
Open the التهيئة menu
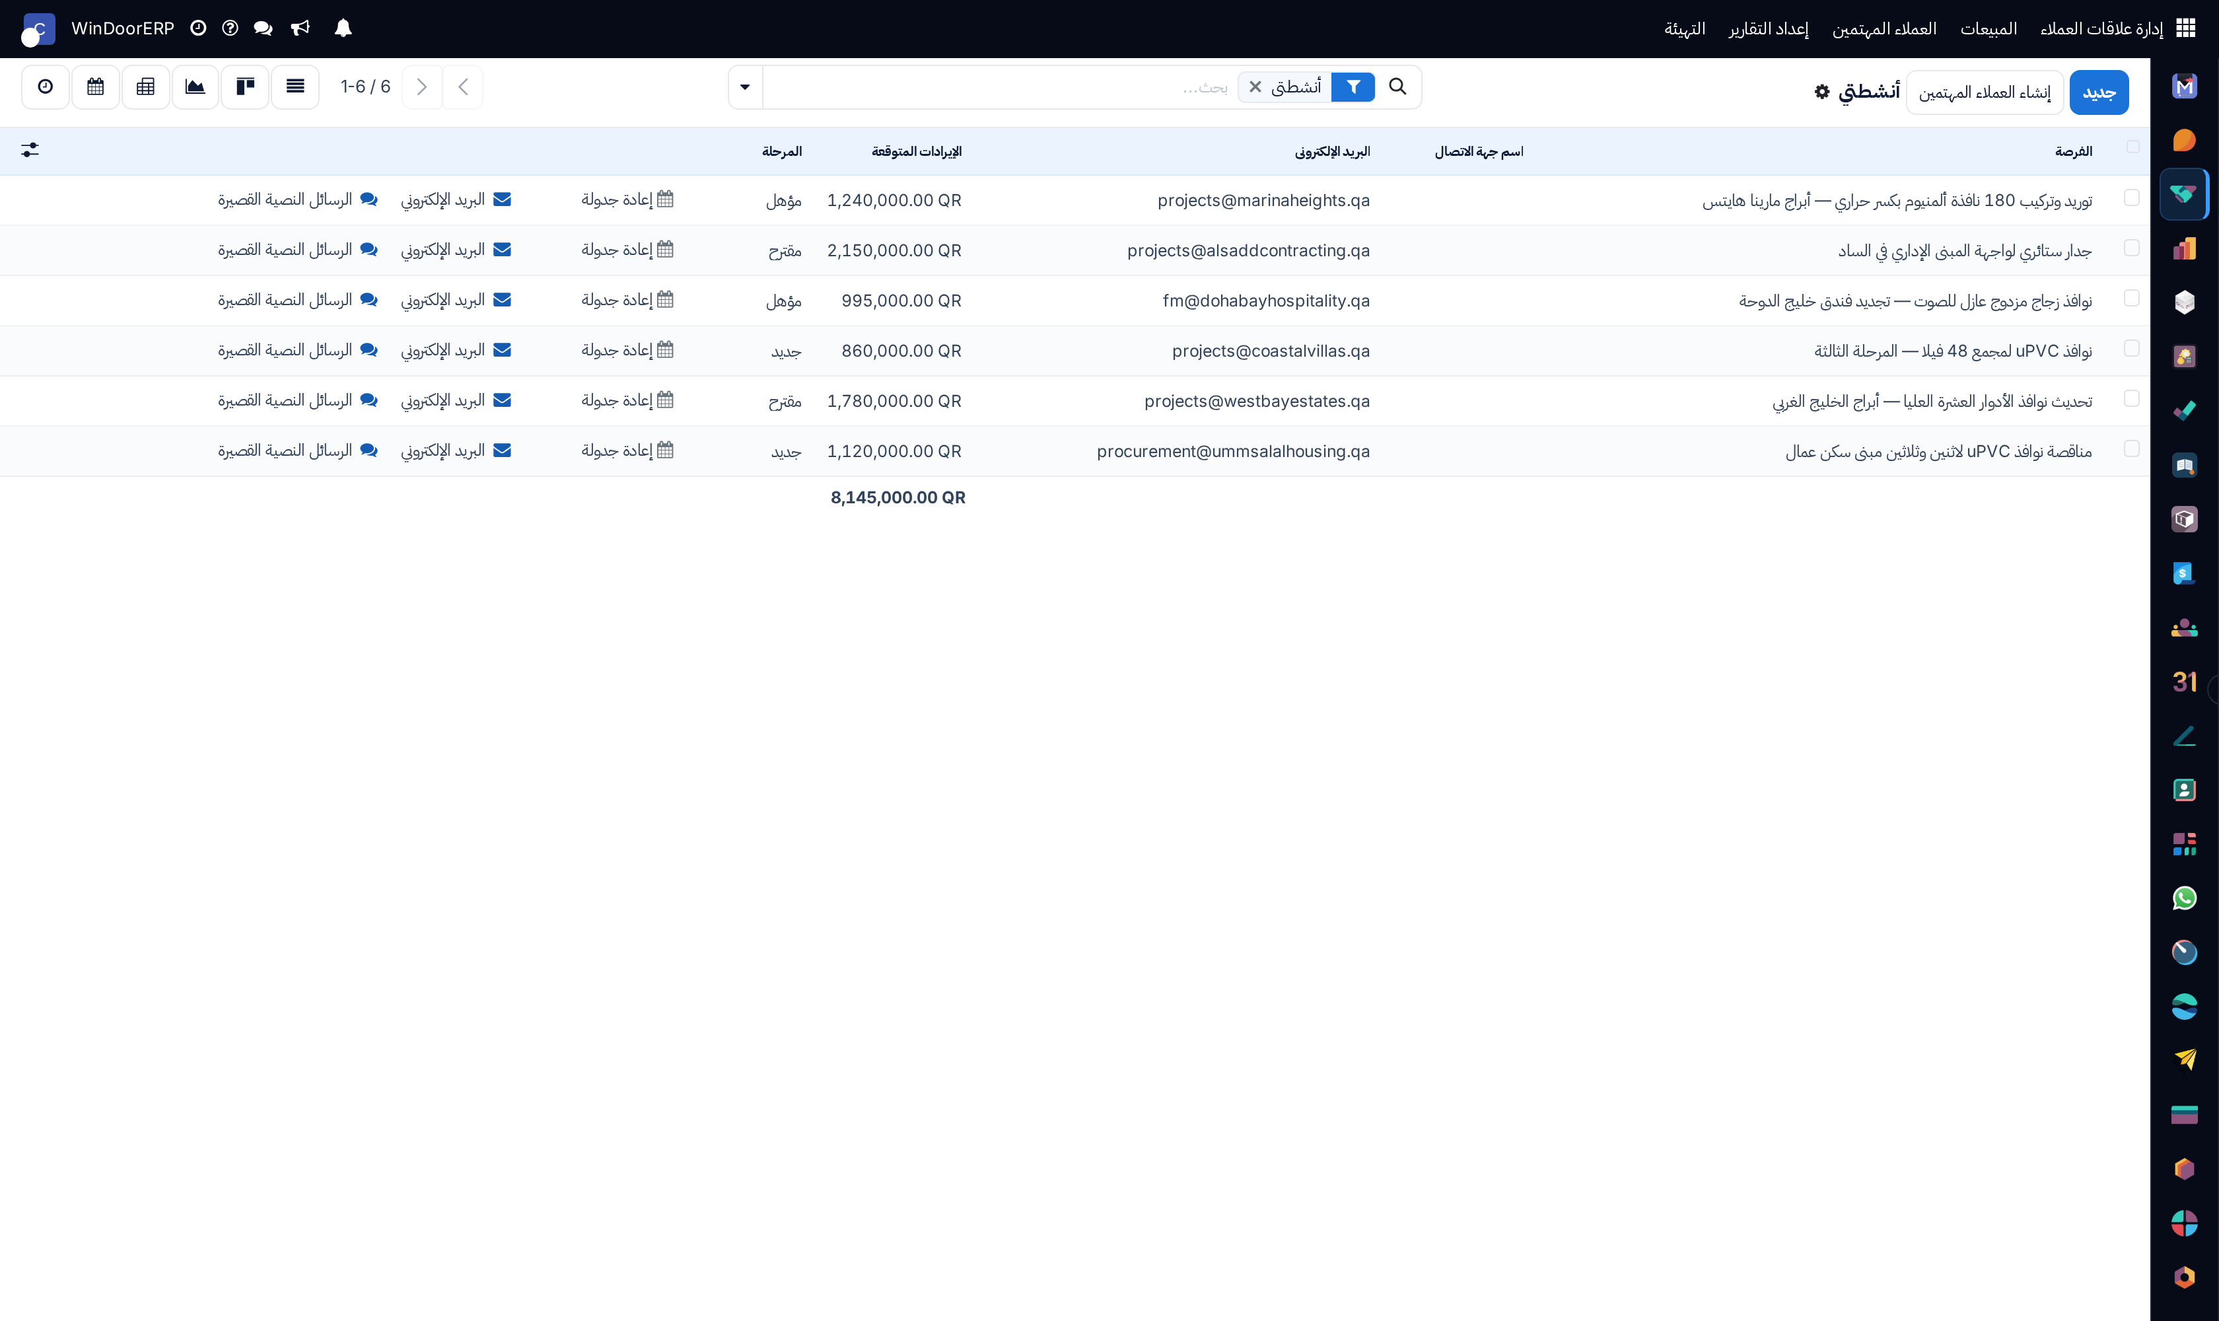1685,28
